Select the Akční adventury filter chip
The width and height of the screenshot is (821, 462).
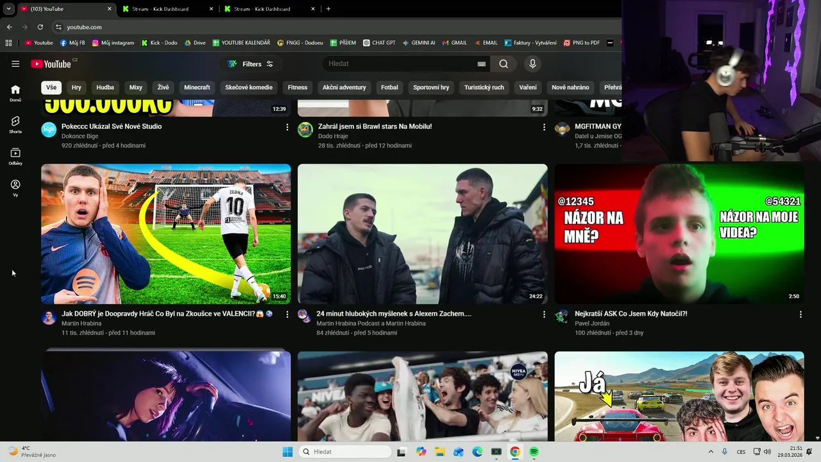coord(344,87)
